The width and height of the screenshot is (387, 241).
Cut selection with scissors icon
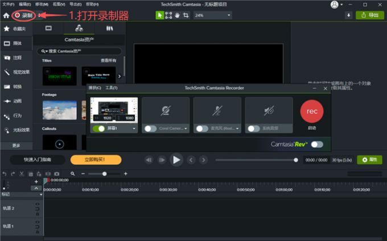[x=22, y=174]
